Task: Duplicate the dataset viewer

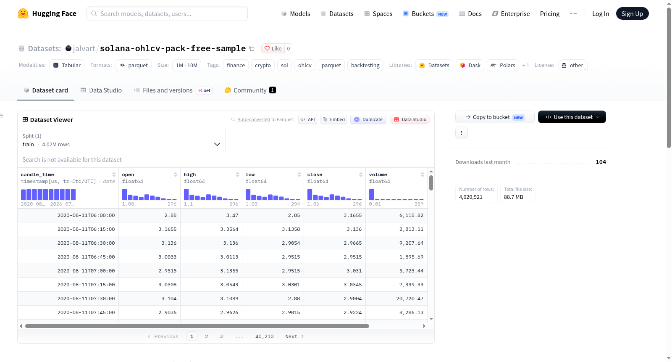Action: point(368,119)
